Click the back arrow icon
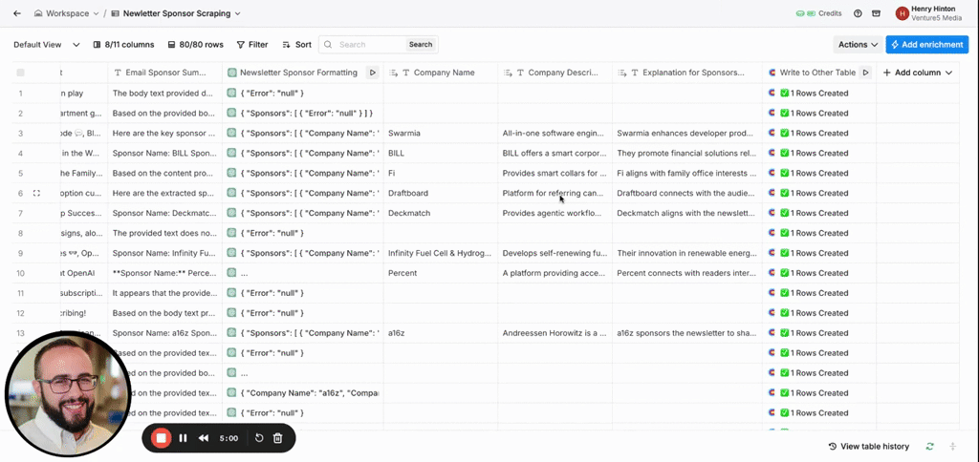Viewport: 979px width, 462px height. click(16, 13)
